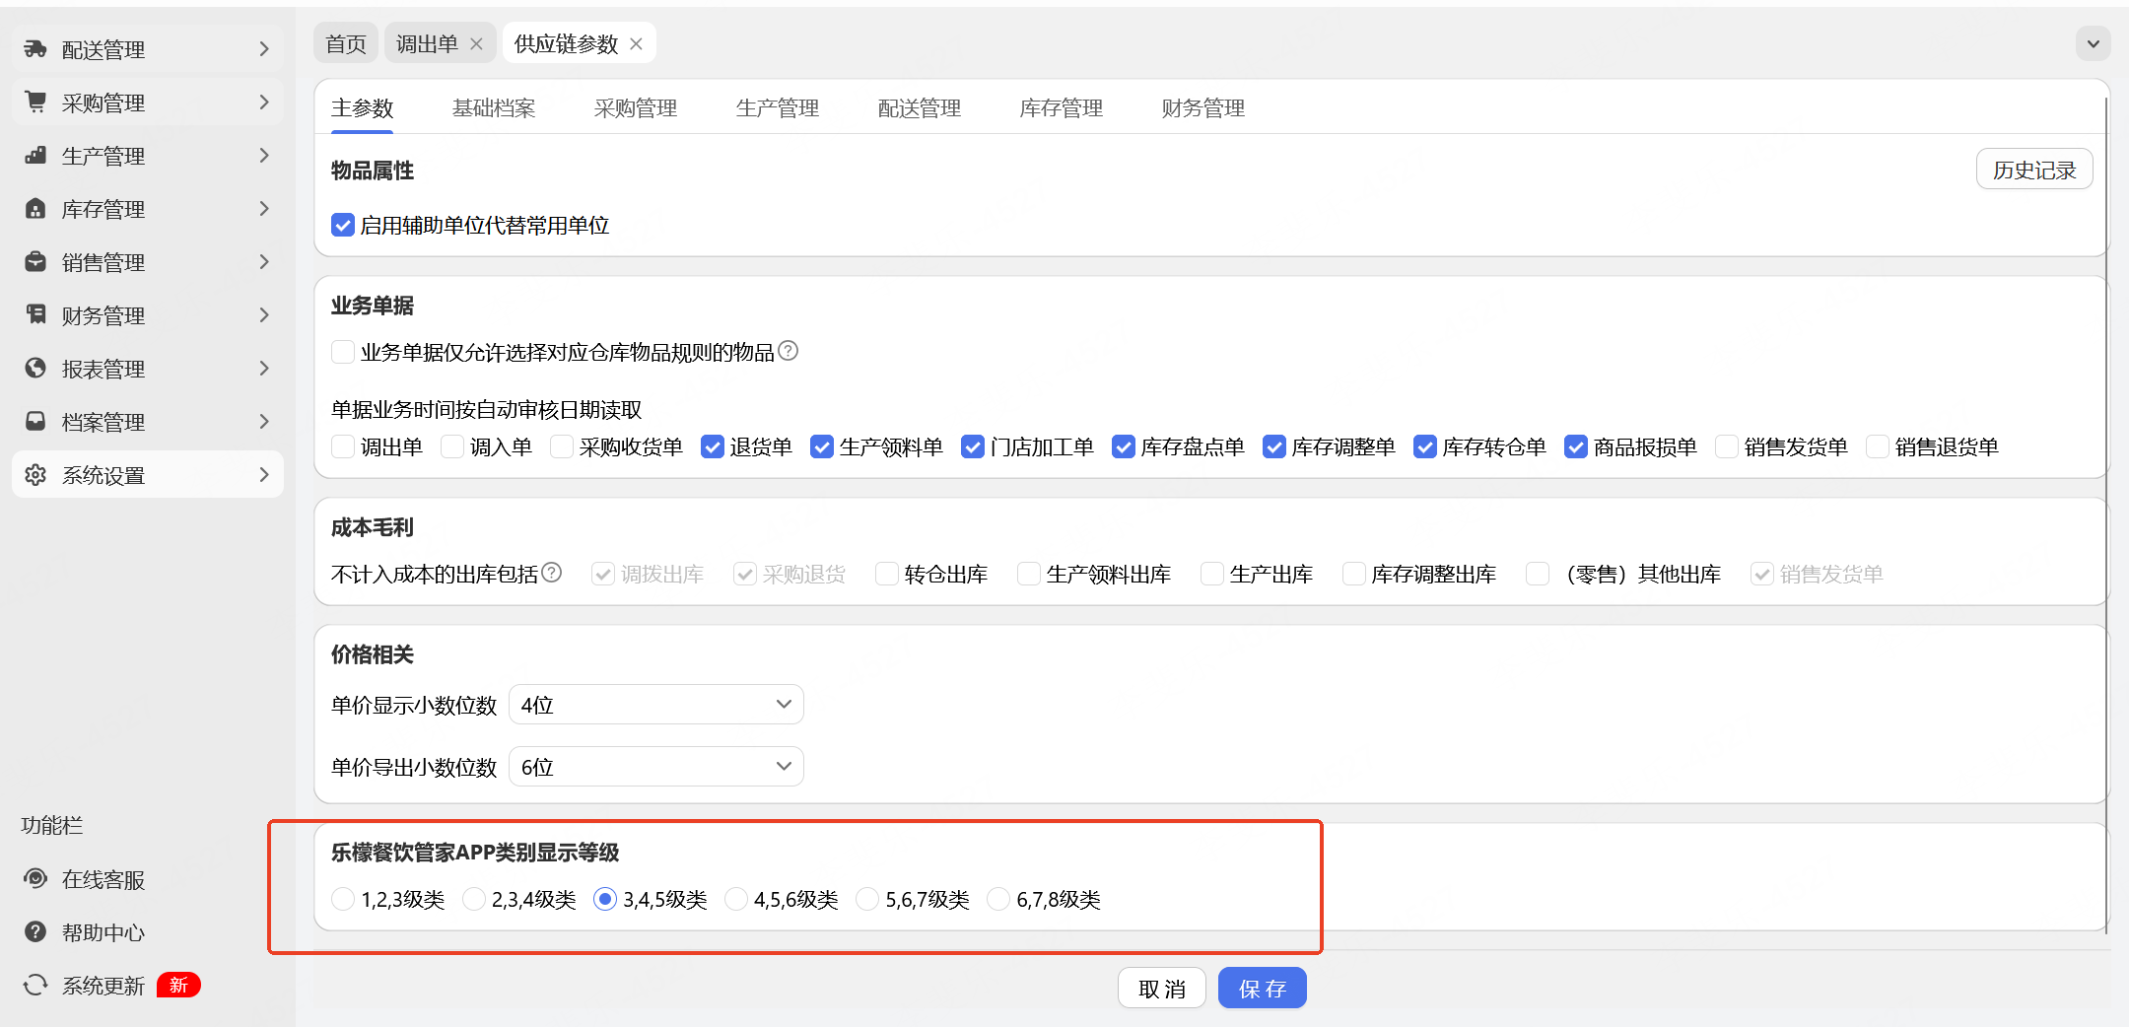Open the 调出单 page tab

[427, 43]
